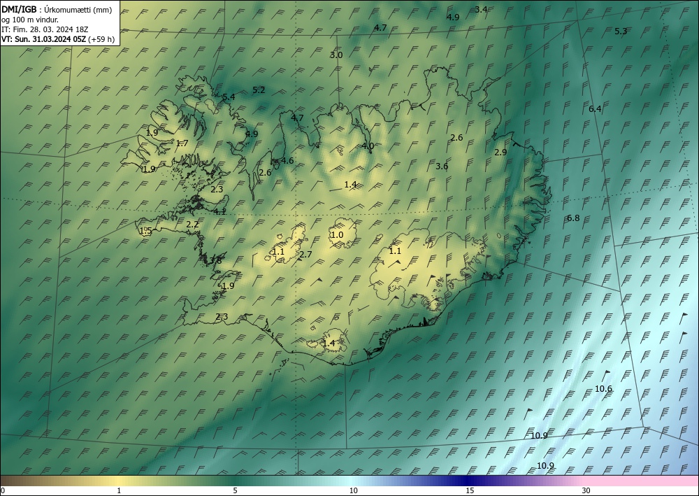Screen dimensions: 699x496
Task: Click the 2.7 value label
Action: [x=305, y=255]
